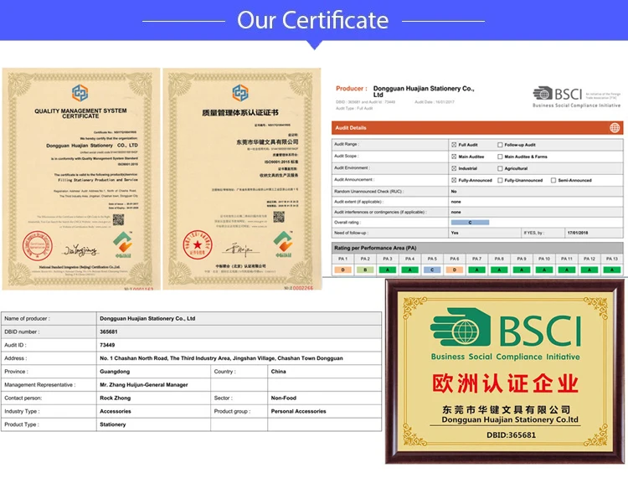Click green-orange accreditation logo on English certificate
Screen dimensions: 628x478
(123, 244)
